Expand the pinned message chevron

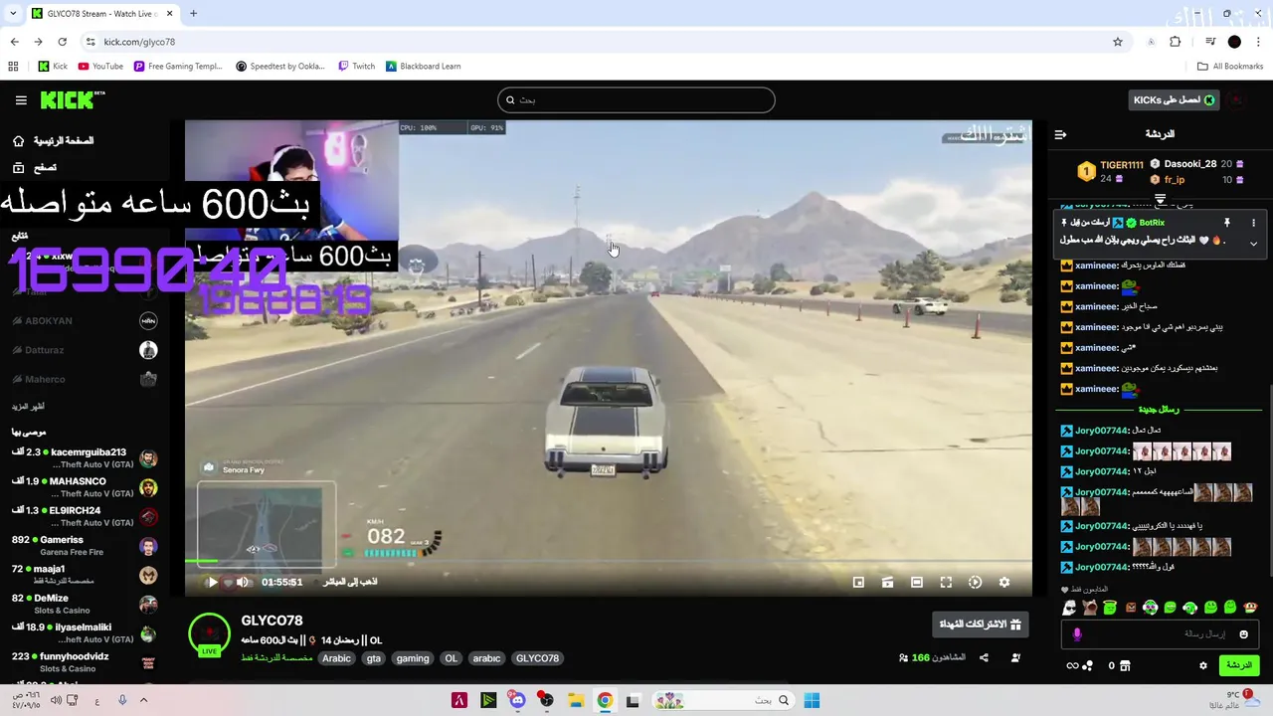(1253, 243)
